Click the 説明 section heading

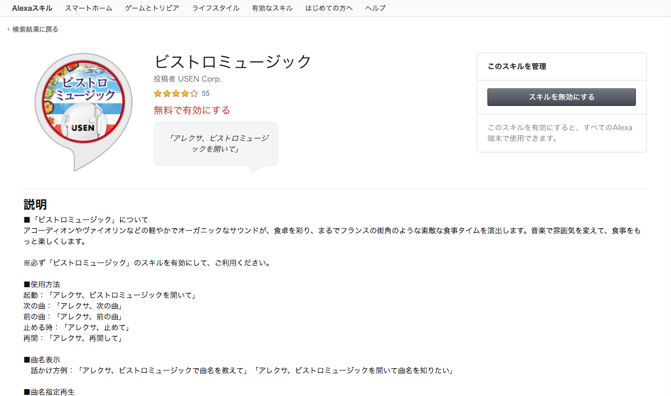point(35,205)
